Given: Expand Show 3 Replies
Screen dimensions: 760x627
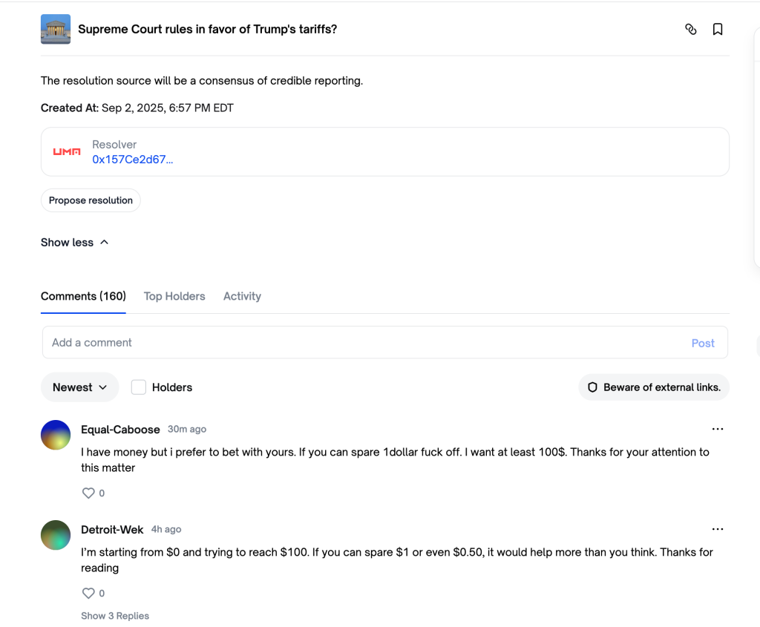Looking at the screenshot, I should point(115,616).
